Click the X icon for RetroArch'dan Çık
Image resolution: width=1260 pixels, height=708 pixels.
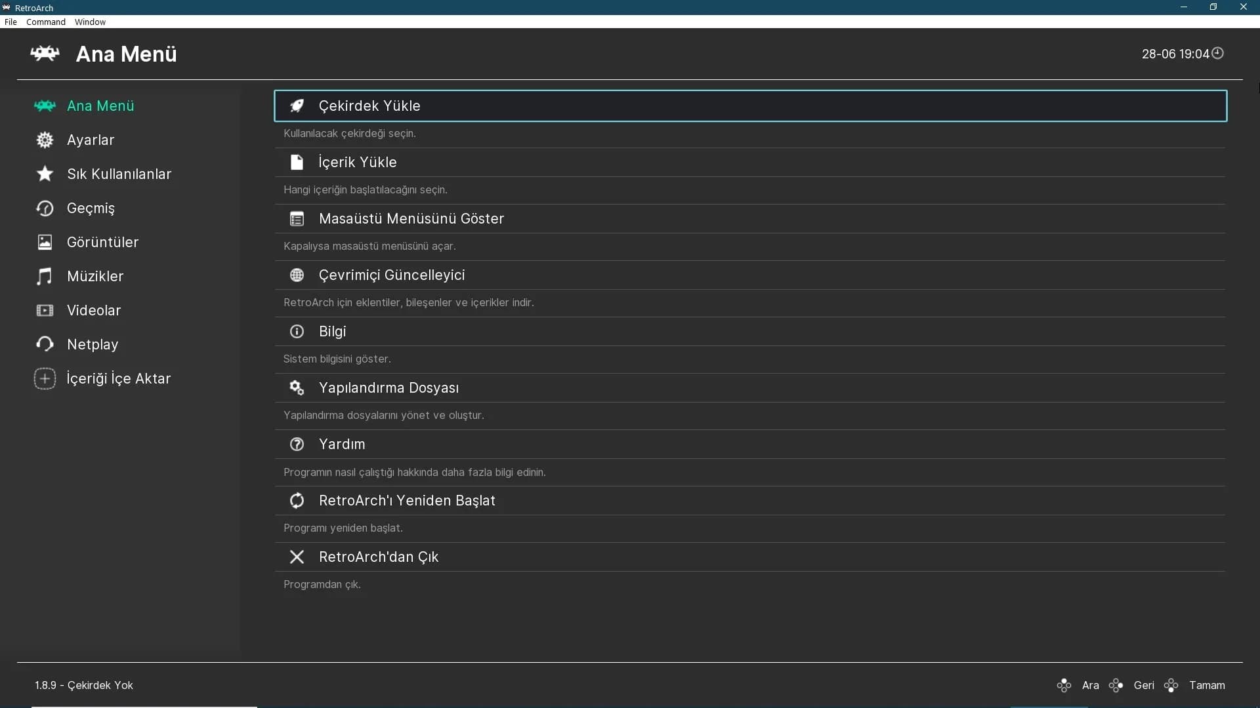[297, 557]
